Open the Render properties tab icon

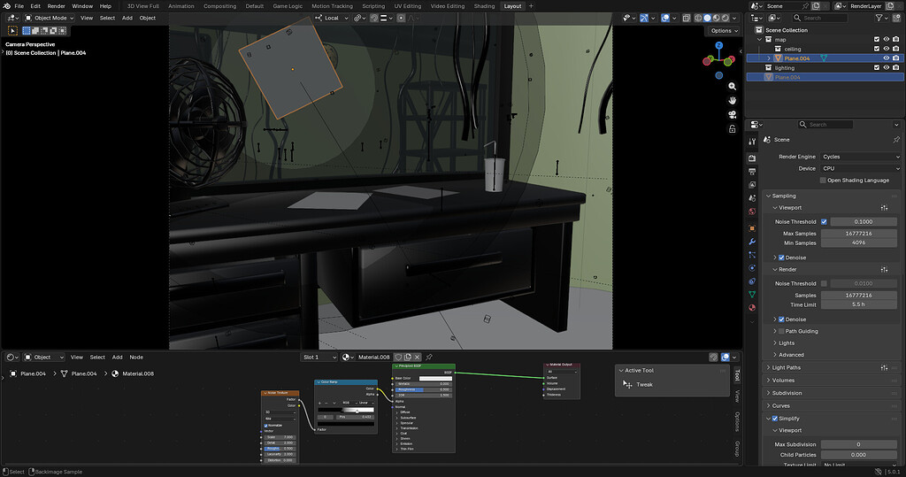tap(752, 158)
